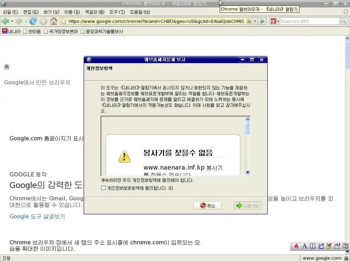
Task: Expand the floating toolbar black triangle arrow
Action: coord(347,252)
